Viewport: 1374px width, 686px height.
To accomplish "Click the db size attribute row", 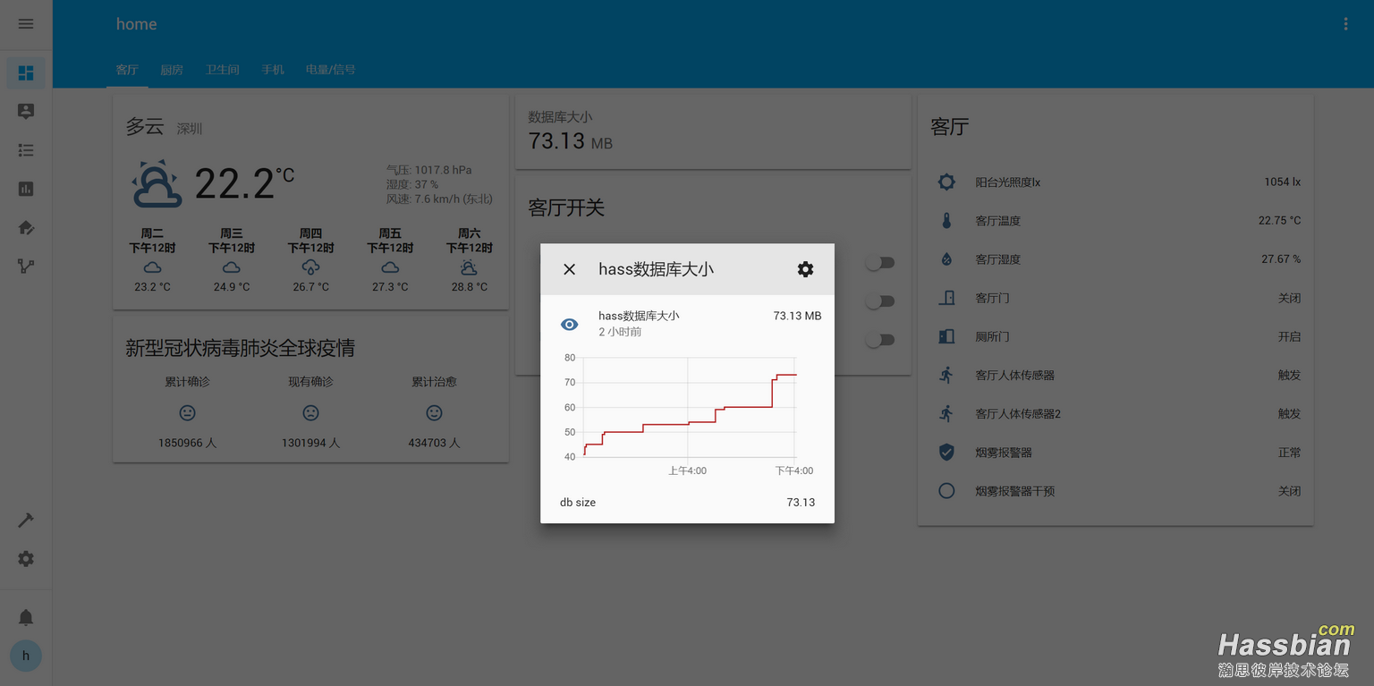I will coord(687,503).
